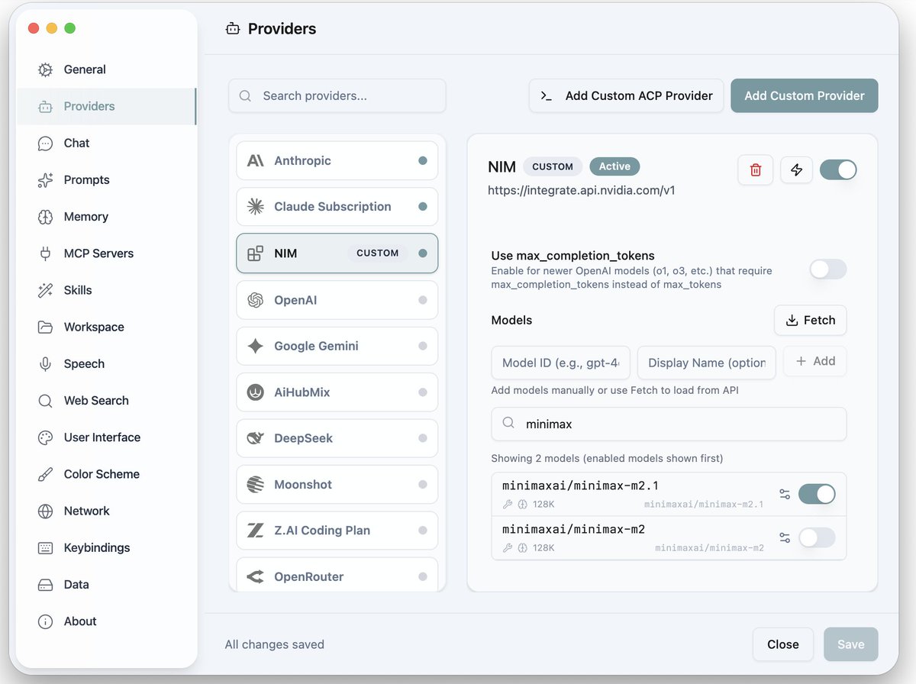
Task: Click the MCP Servers plug icon
Action: (x=45, y=253)
